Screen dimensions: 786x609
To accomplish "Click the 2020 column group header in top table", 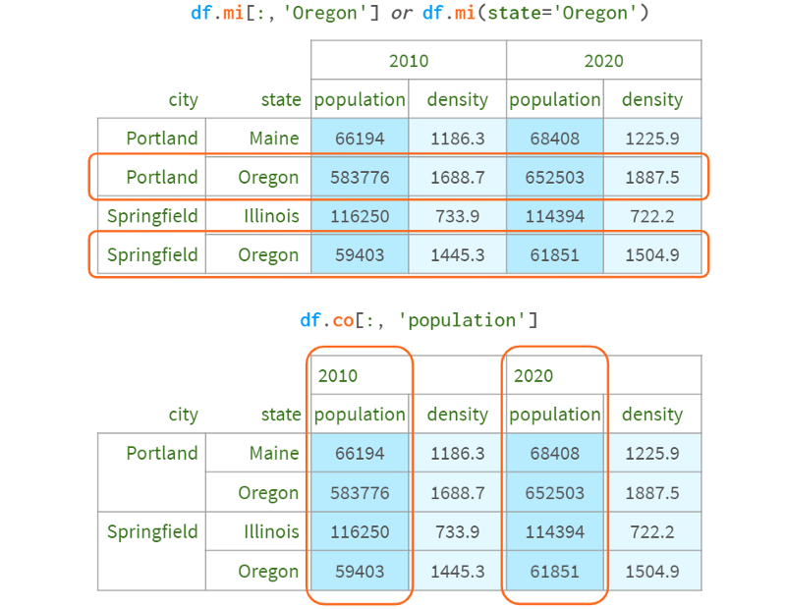I will click(604, 59).
